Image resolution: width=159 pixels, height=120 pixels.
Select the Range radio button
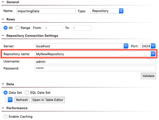click(x=18, y=28)
